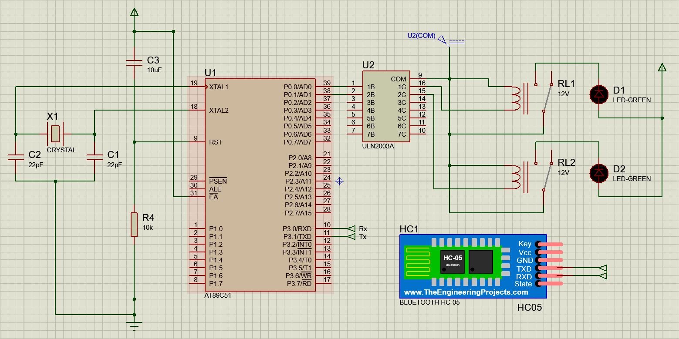The image size is (679, 339).
Task: Click the U1 reference label
Action: [x=210, y=73]
